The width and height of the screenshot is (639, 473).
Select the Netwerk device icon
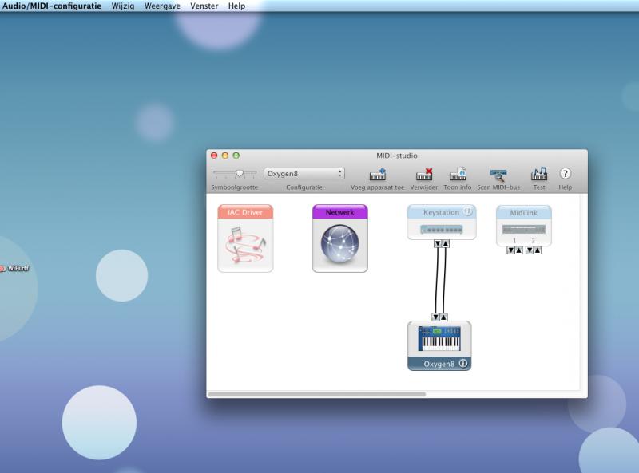(x=340, y=238)
